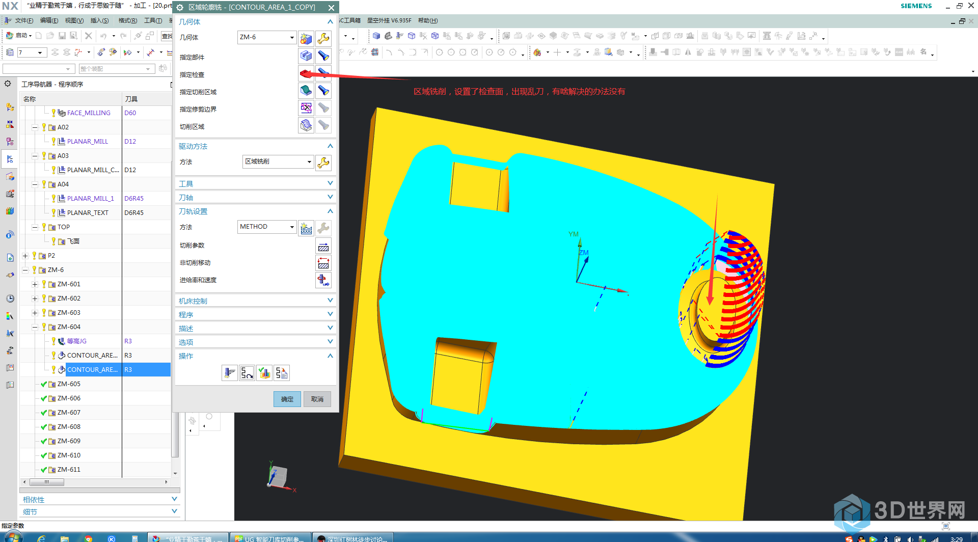
Task: Expand the P2 tree node
Action: (25, 256)
